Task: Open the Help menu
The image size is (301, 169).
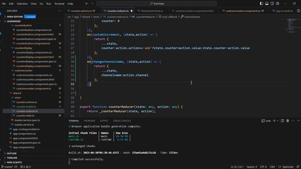Action: point(70,4)
